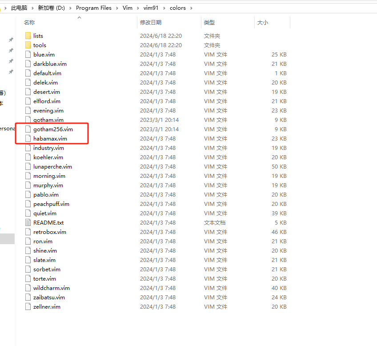The width and height of the screenshot is (377, 346).
Task: Go to 此电脑 in the address bar
Action: point(19,8)
